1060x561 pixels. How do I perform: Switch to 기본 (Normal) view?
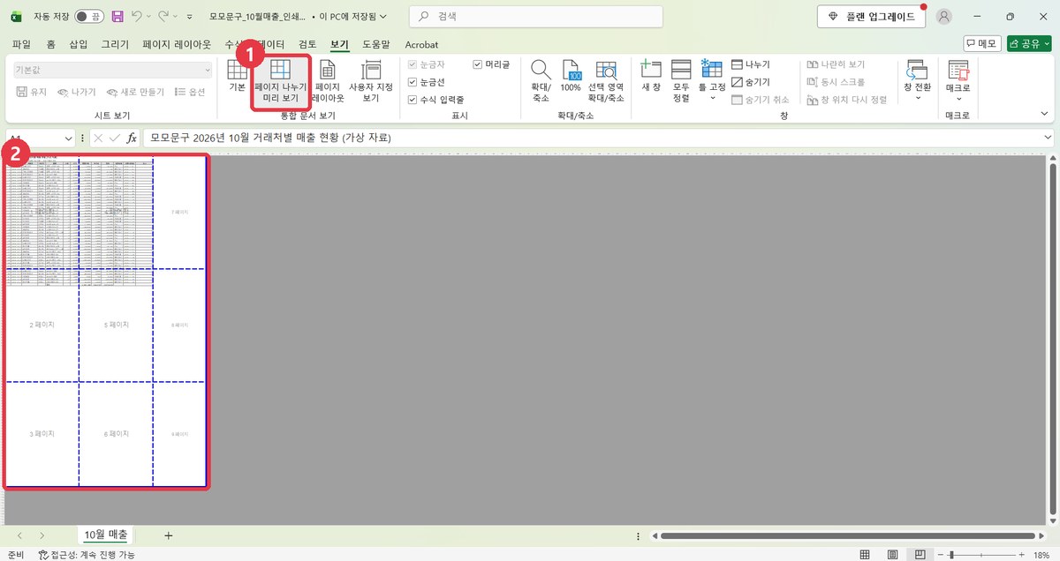pos(237,78)
